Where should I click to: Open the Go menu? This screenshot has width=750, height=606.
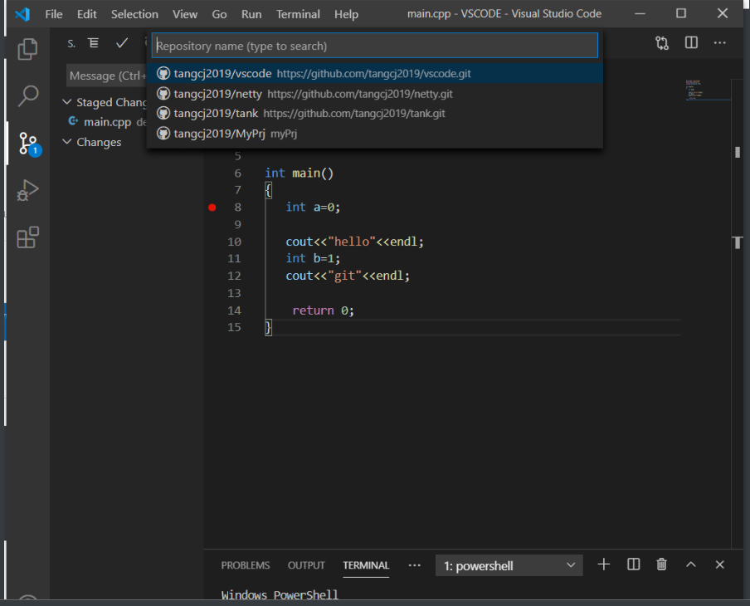point(219,14)
